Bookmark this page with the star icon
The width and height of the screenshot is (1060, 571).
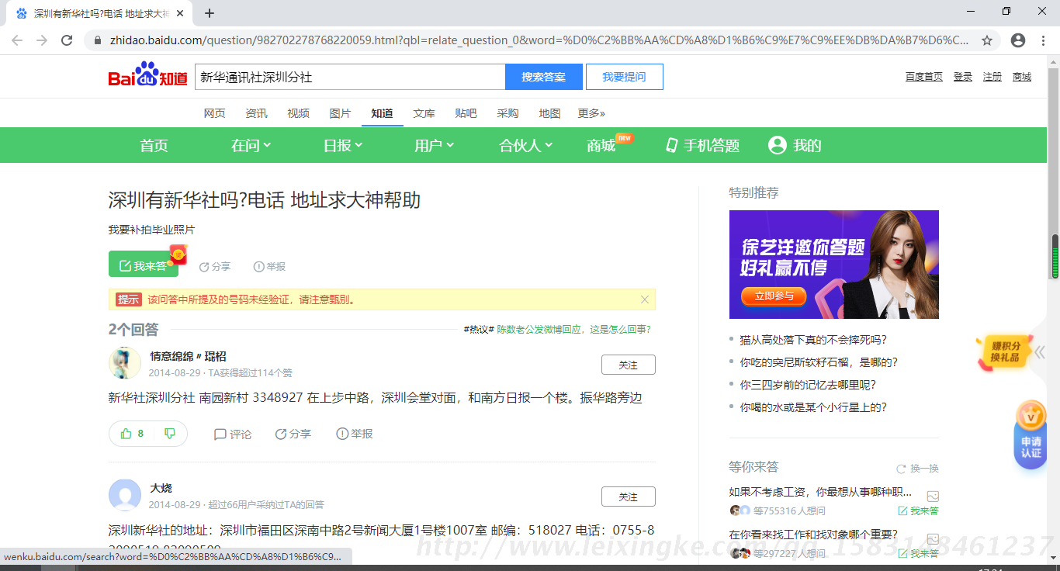(x=987, y=40)
